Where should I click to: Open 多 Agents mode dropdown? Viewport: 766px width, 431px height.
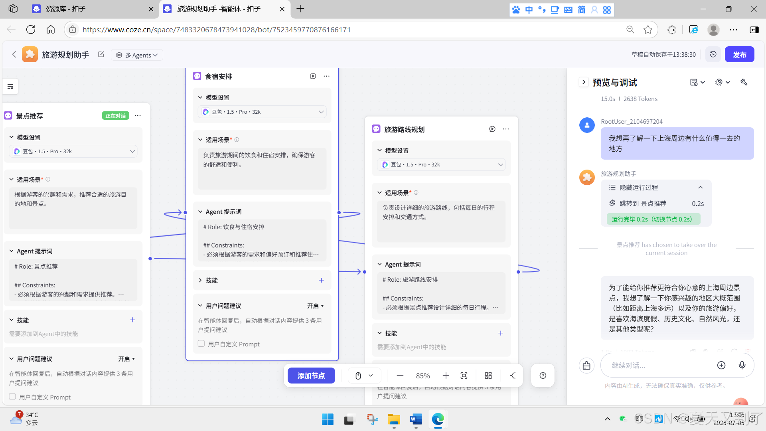(137, 55)
